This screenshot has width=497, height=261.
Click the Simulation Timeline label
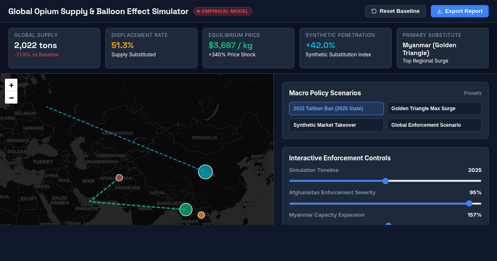pyautogui.click(x=314, y=170)
